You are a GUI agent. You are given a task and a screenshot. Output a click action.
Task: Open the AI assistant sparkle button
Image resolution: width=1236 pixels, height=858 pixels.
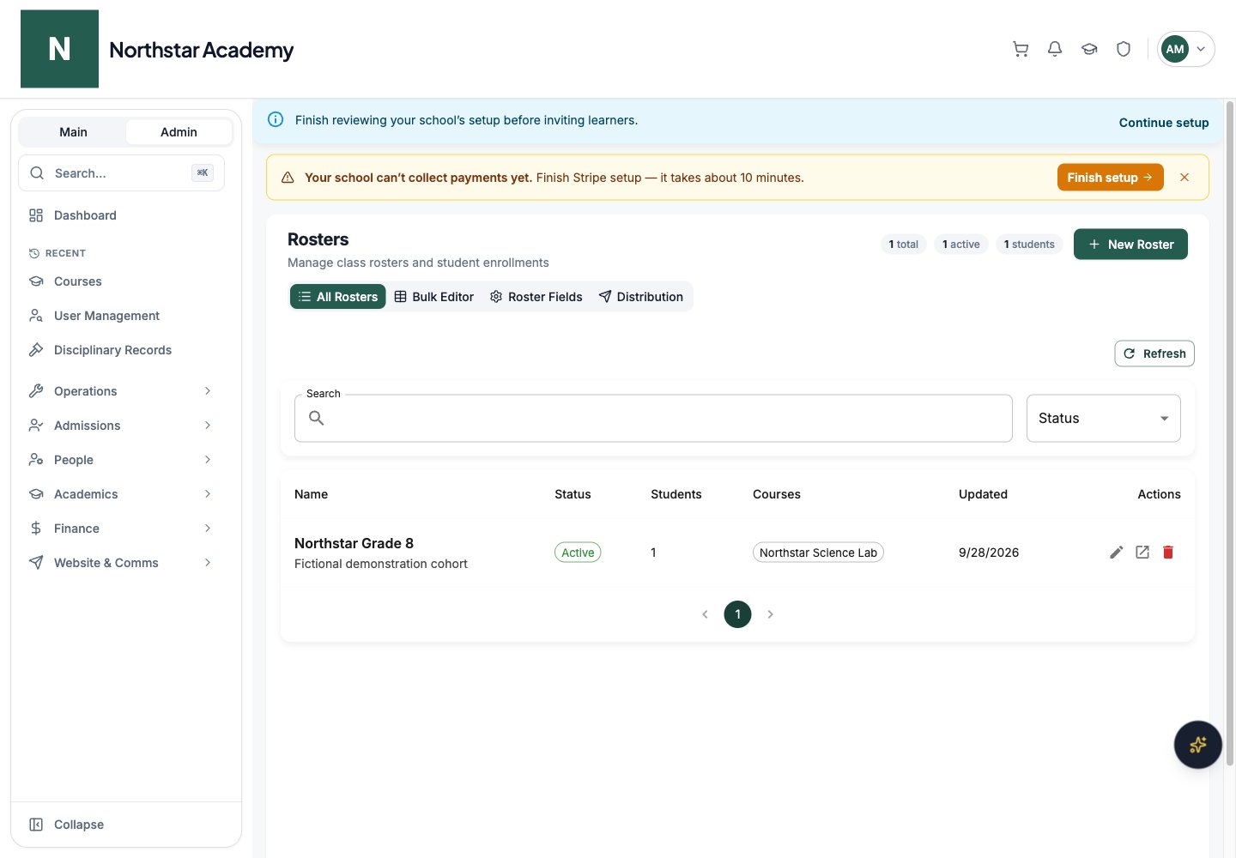point(1197,745)
